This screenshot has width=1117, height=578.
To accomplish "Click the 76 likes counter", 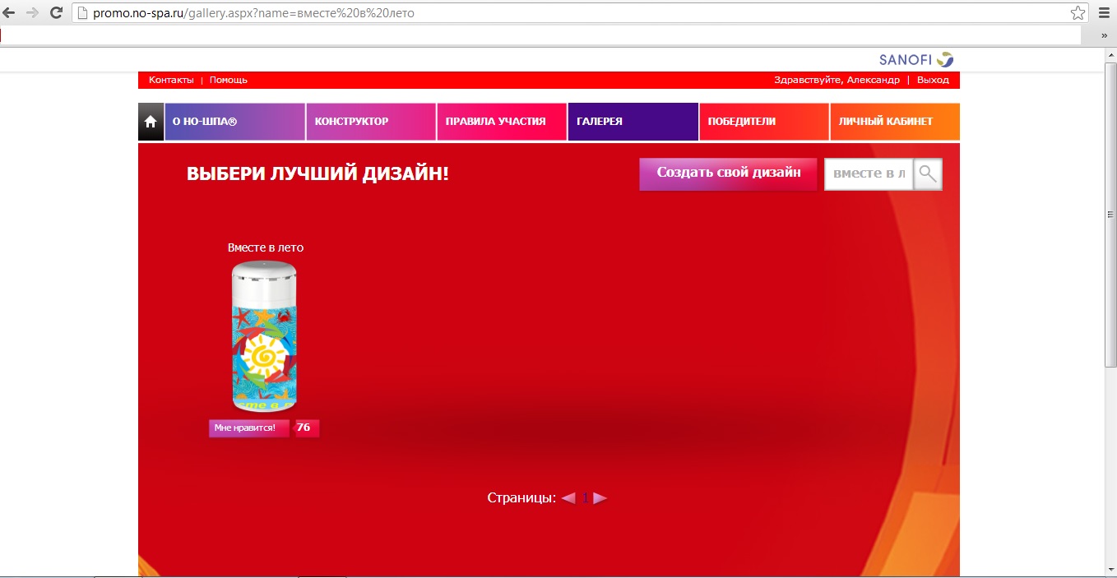I will (304, 428).
